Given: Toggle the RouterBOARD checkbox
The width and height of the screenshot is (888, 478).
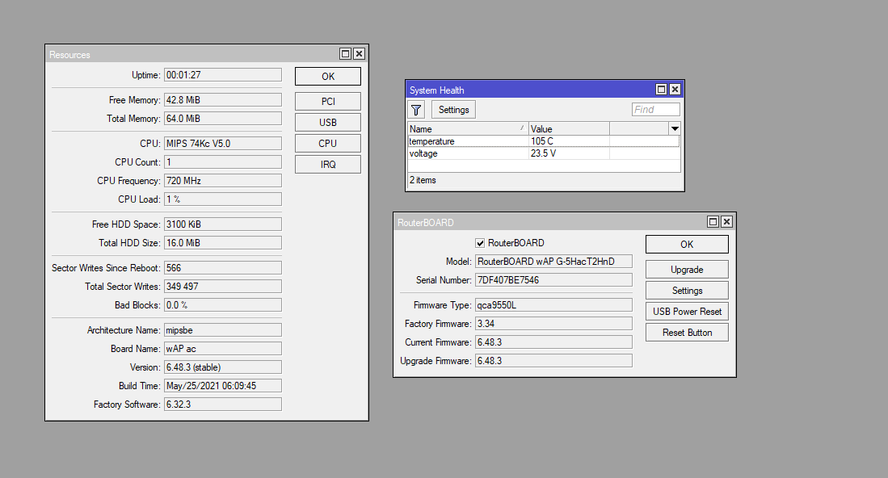Looking at the screenshot, I should click(480, 243).
